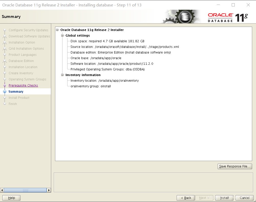This screenshot has width=256, height=202.
Task: Click the Install button
Action: click(x=224, y=198)
